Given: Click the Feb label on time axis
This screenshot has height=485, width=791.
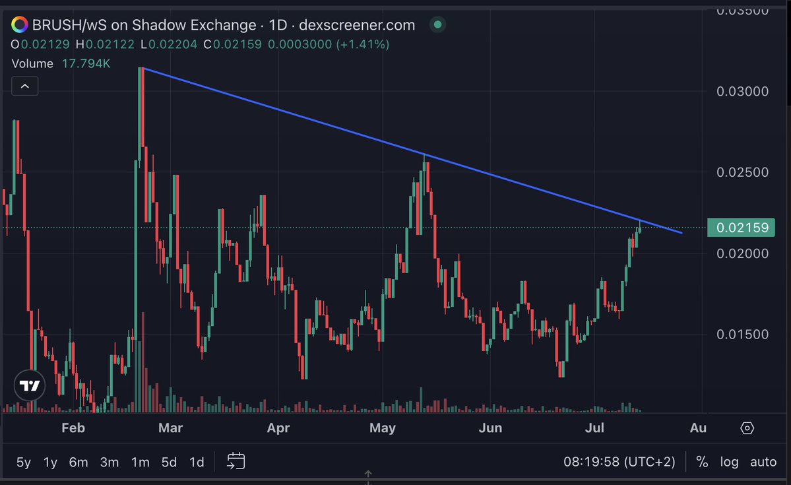Looking at the screenshot, I should [x=73, y=428].
